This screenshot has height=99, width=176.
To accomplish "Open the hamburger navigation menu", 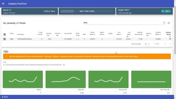I will pyautogui.click(x=3, y=4).
